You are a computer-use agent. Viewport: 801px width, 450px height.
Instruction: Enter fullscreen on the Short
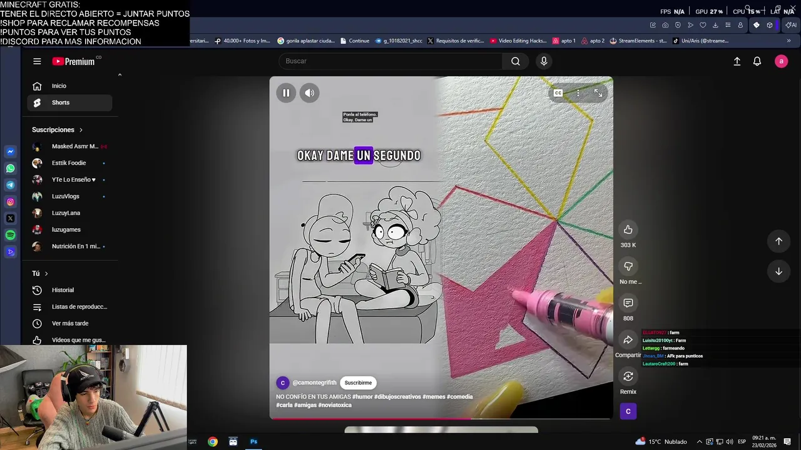click(x=598, y=93)
